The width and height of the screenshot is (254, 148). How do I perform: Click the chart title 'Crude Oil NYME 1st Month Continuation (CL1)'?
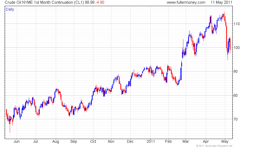click(x=44, y=2)
